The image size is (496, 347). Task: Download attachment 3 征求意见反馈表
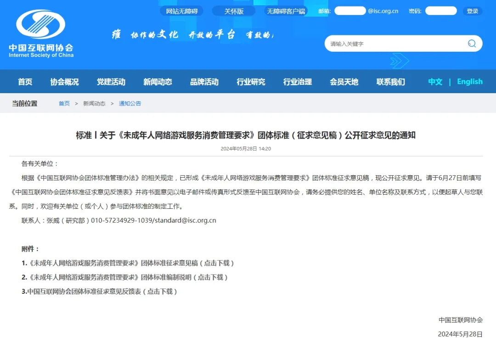coord(99,291)
